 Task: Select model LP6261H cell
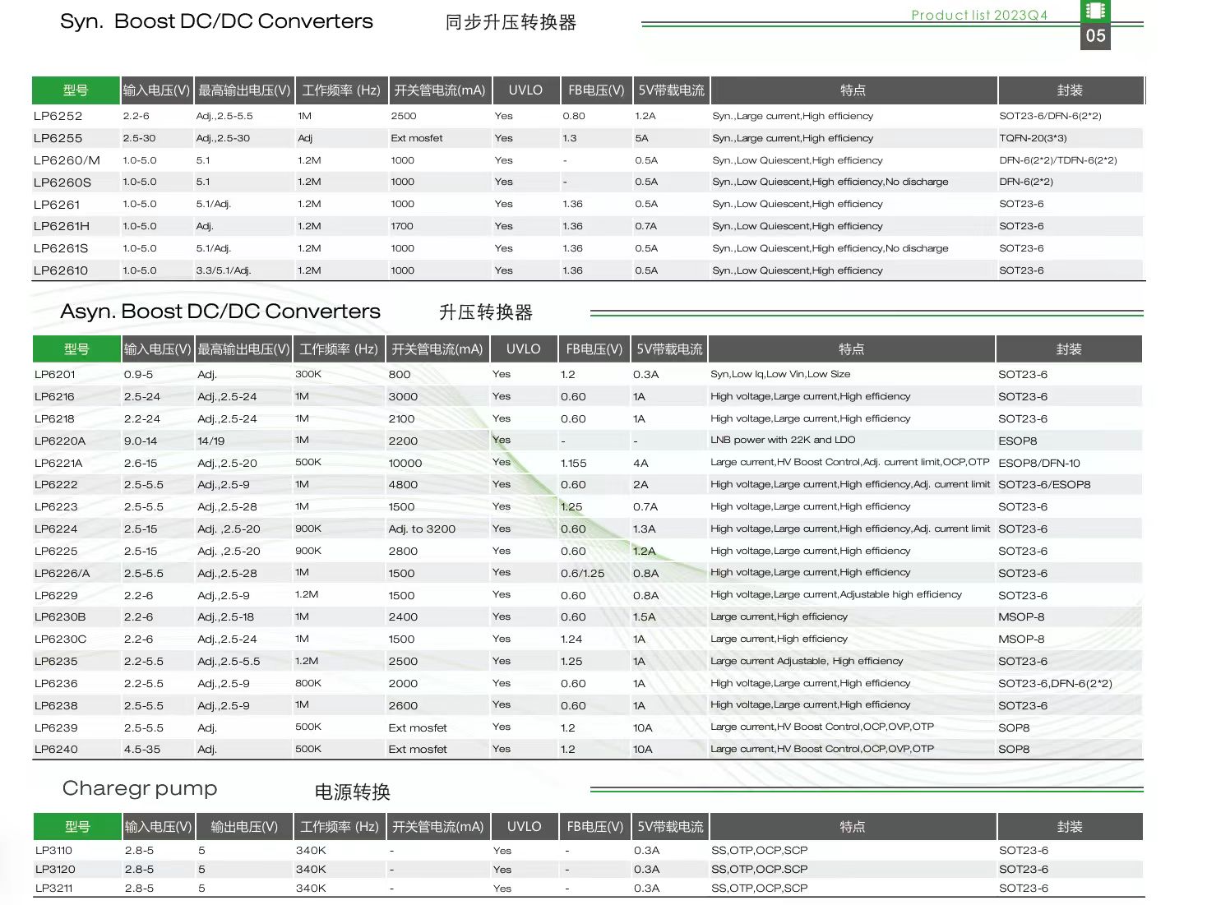click(x=61, y=226)
